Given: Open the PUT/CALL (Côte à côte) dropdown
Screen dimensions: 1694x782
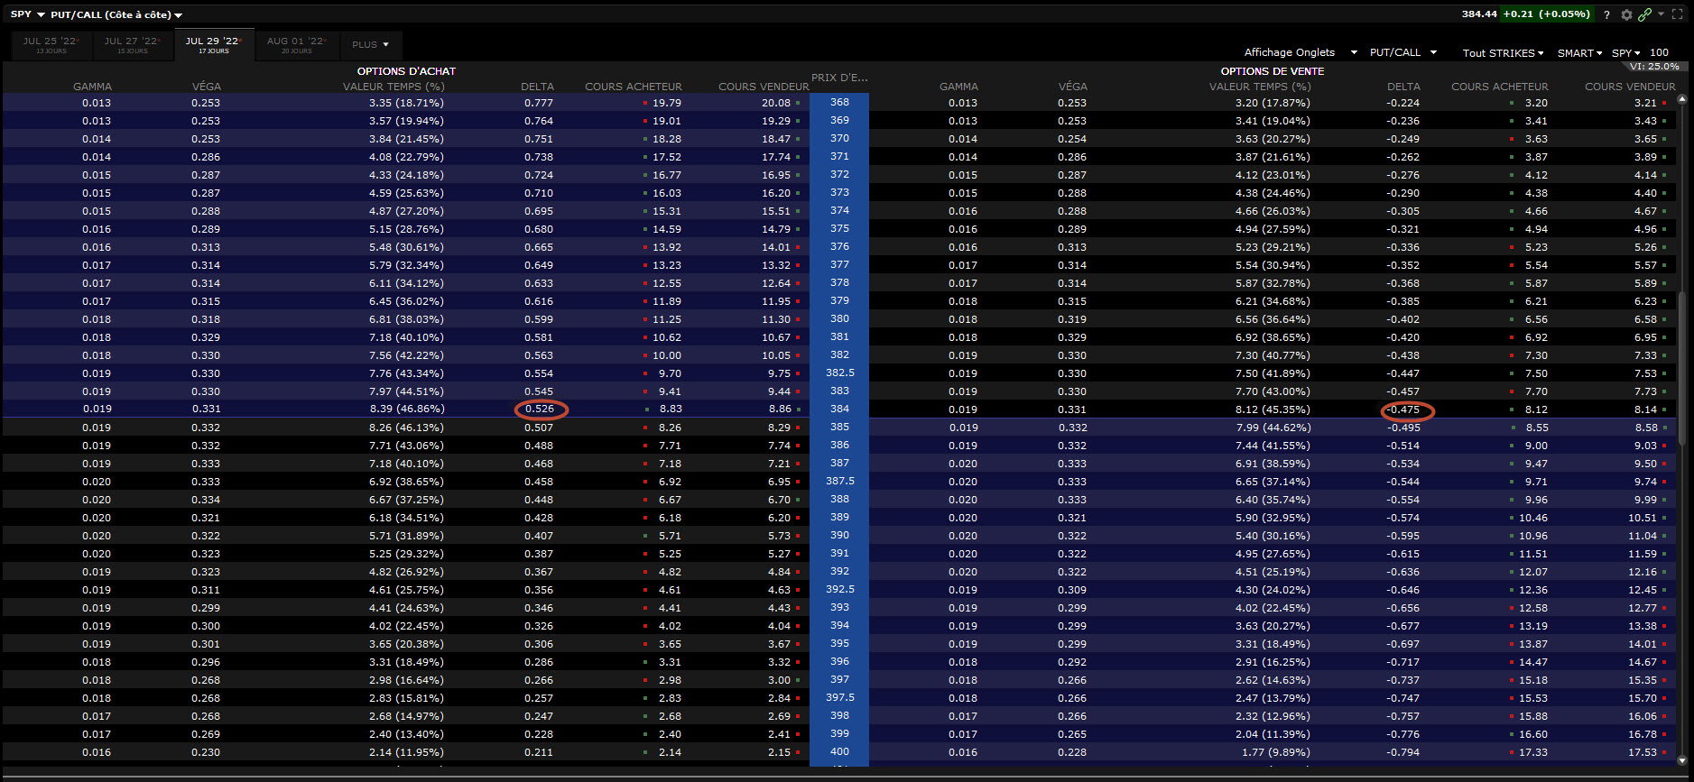Looking at the screenshot, I should coord(116,14).
